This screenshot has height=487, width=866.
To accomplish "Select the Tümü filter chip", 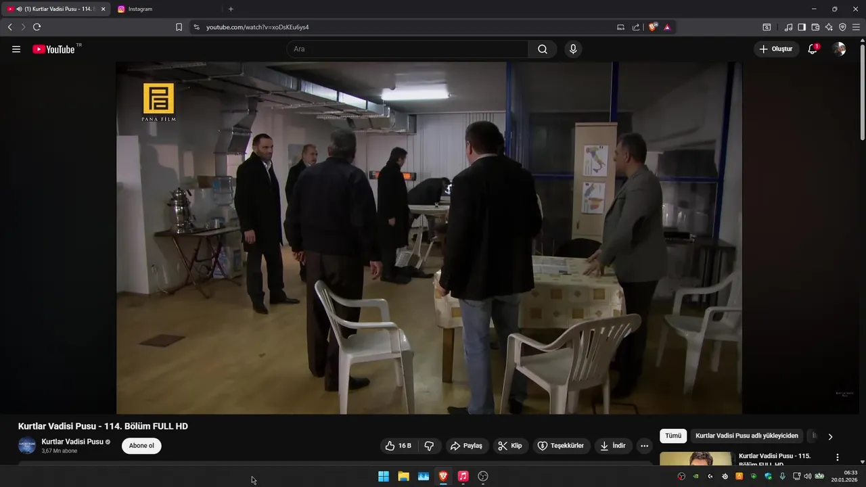I will click(x=673, y=436).
